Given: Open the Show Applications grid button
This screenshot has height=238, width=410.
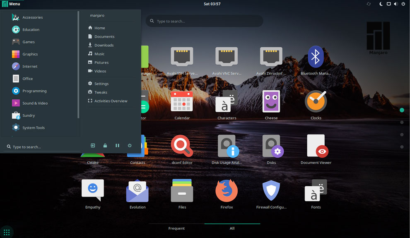Looking at the screenshot, I should coord(7,232).
